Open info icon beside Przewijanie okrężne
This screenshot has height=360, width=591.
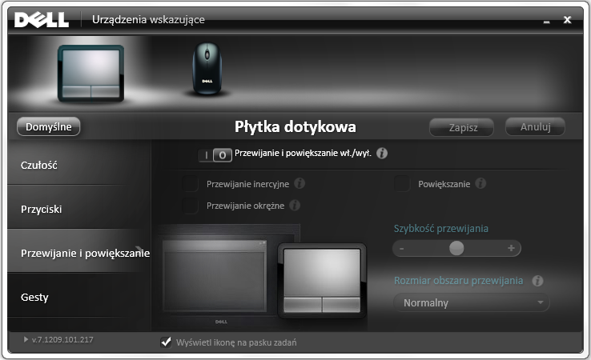click(295, 206)
